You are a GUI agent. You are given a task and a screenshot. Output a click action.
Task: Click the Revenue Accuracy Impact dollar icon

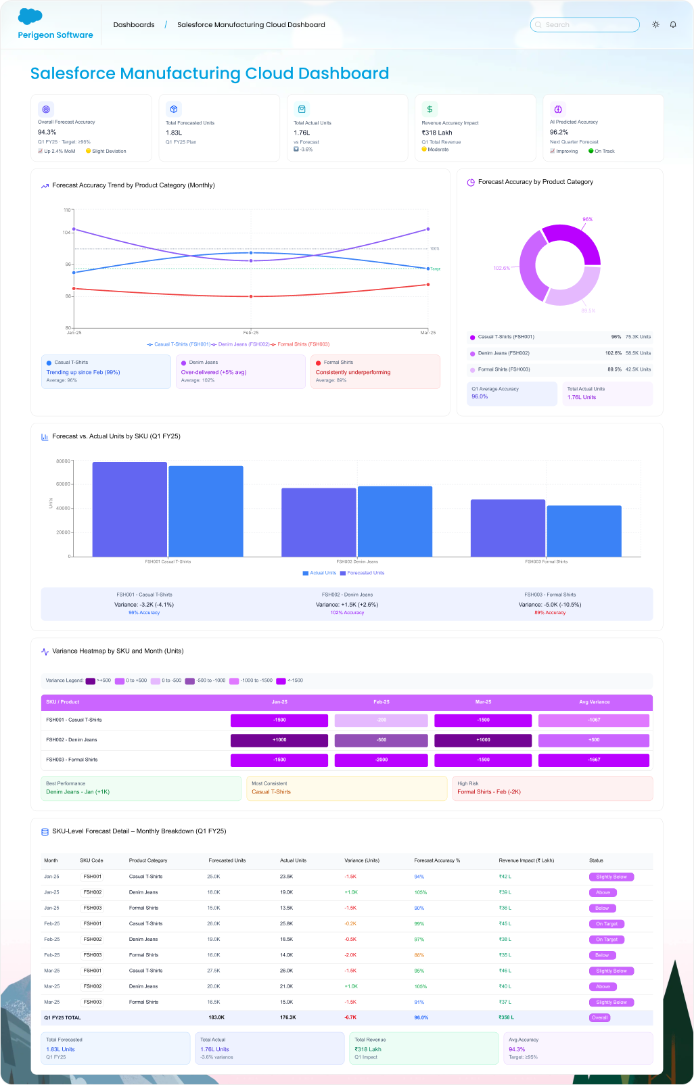tap(430, 109)
